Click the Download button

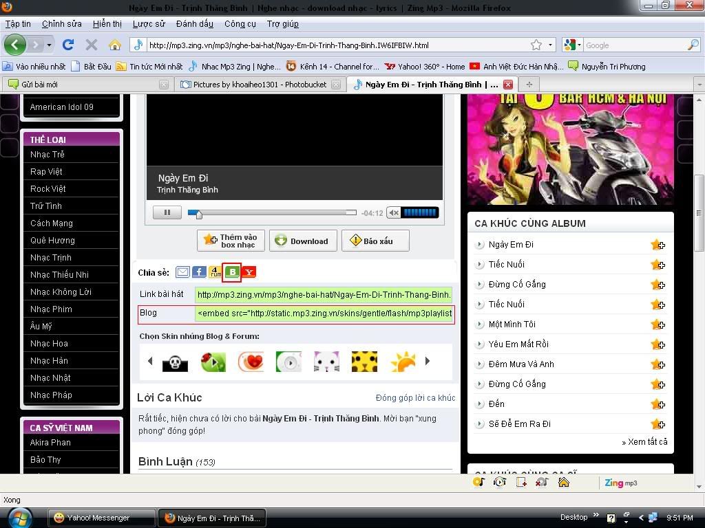click(x=303, y=241)
